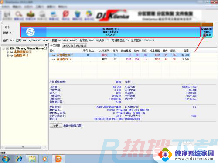
Task: Switch to the 扇区编辑 tab
Action: 81,46
